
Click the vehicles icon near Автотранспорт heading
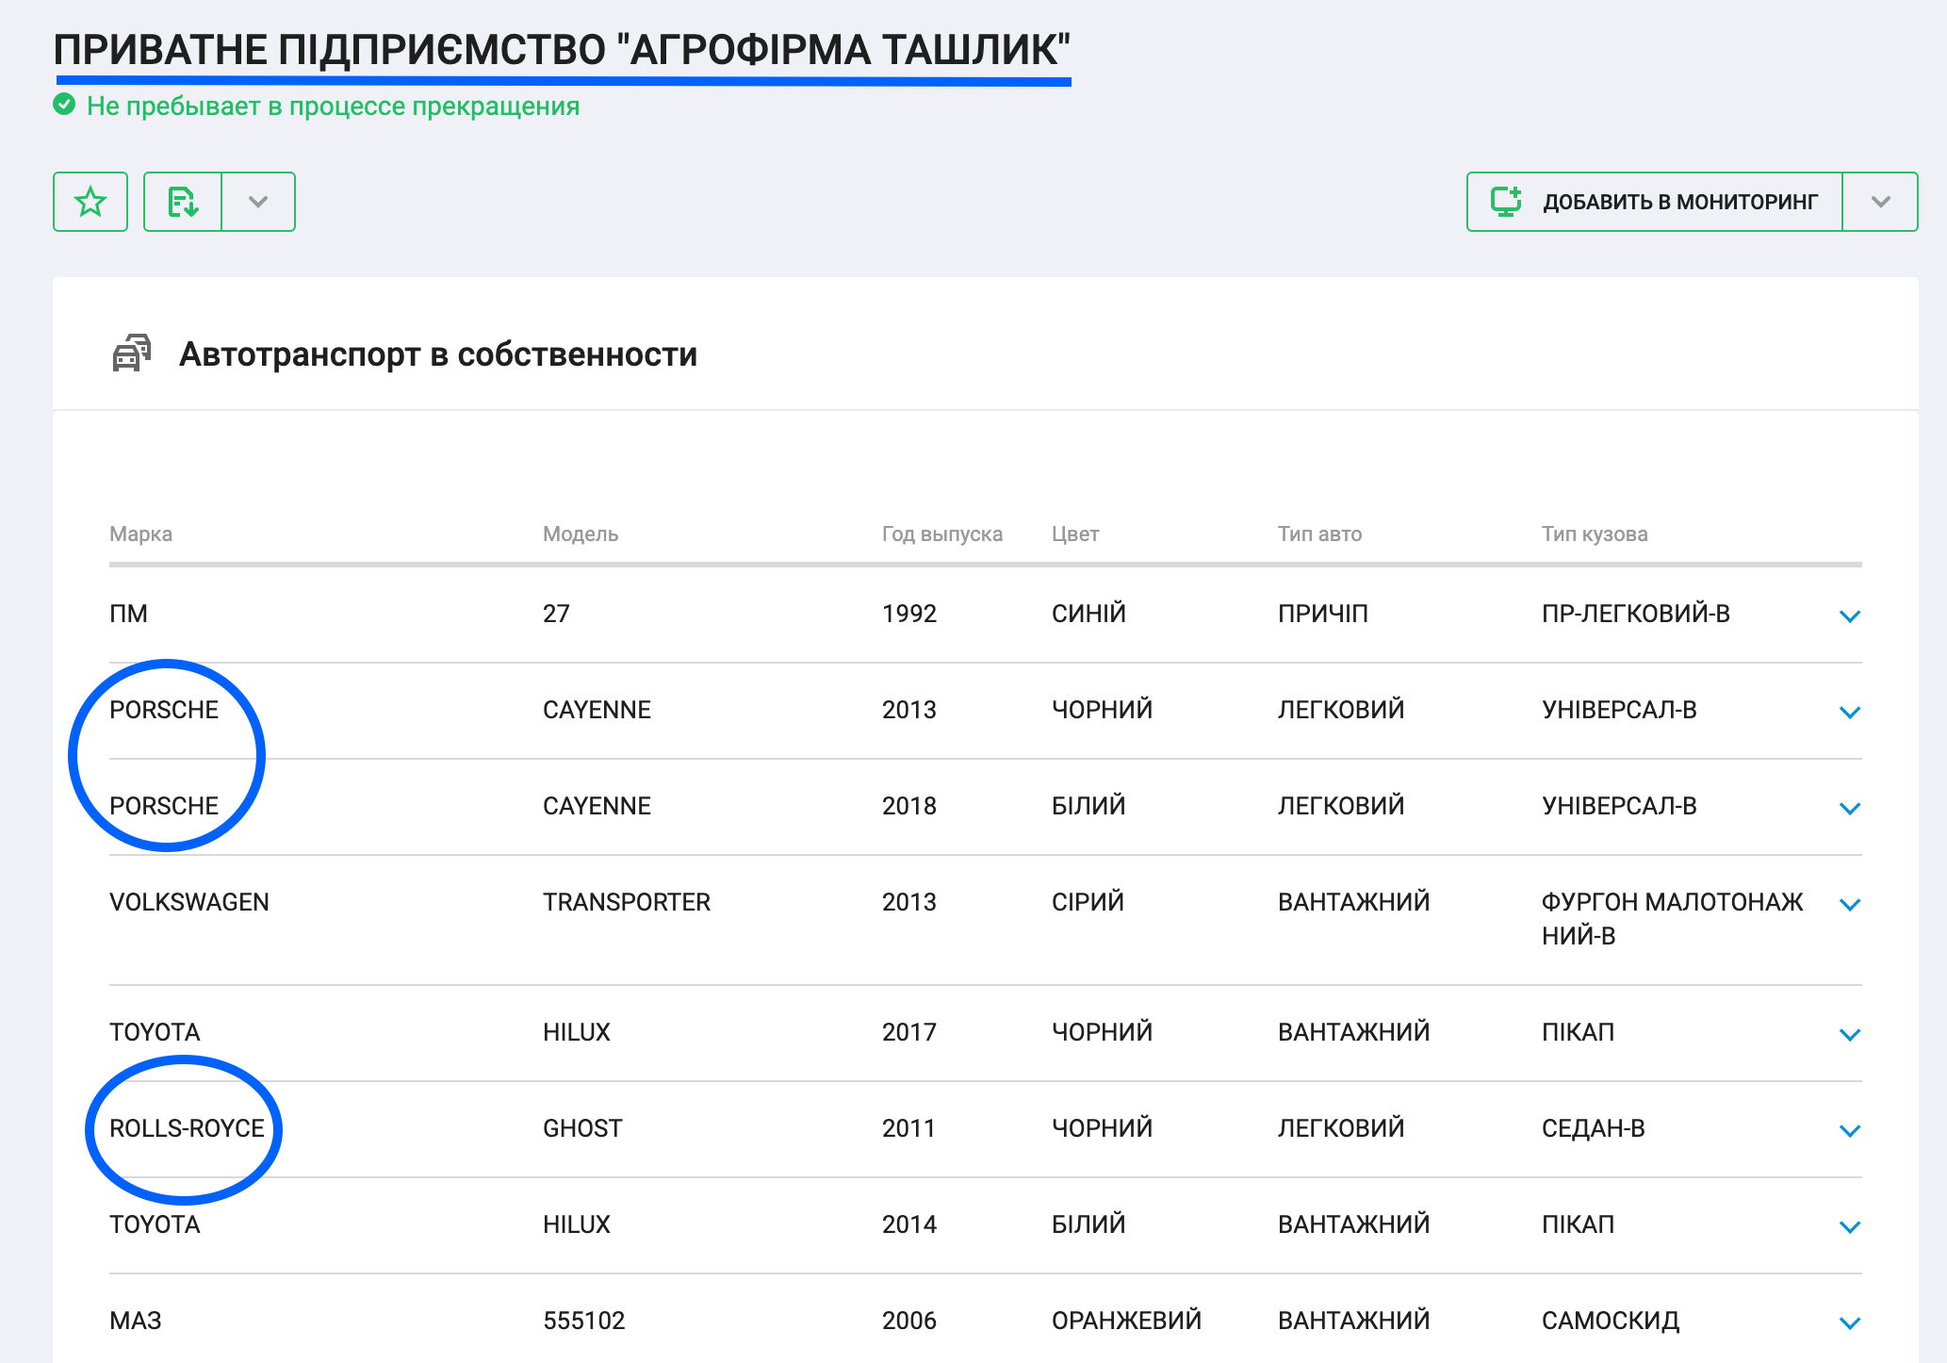[x=132, y=353]
